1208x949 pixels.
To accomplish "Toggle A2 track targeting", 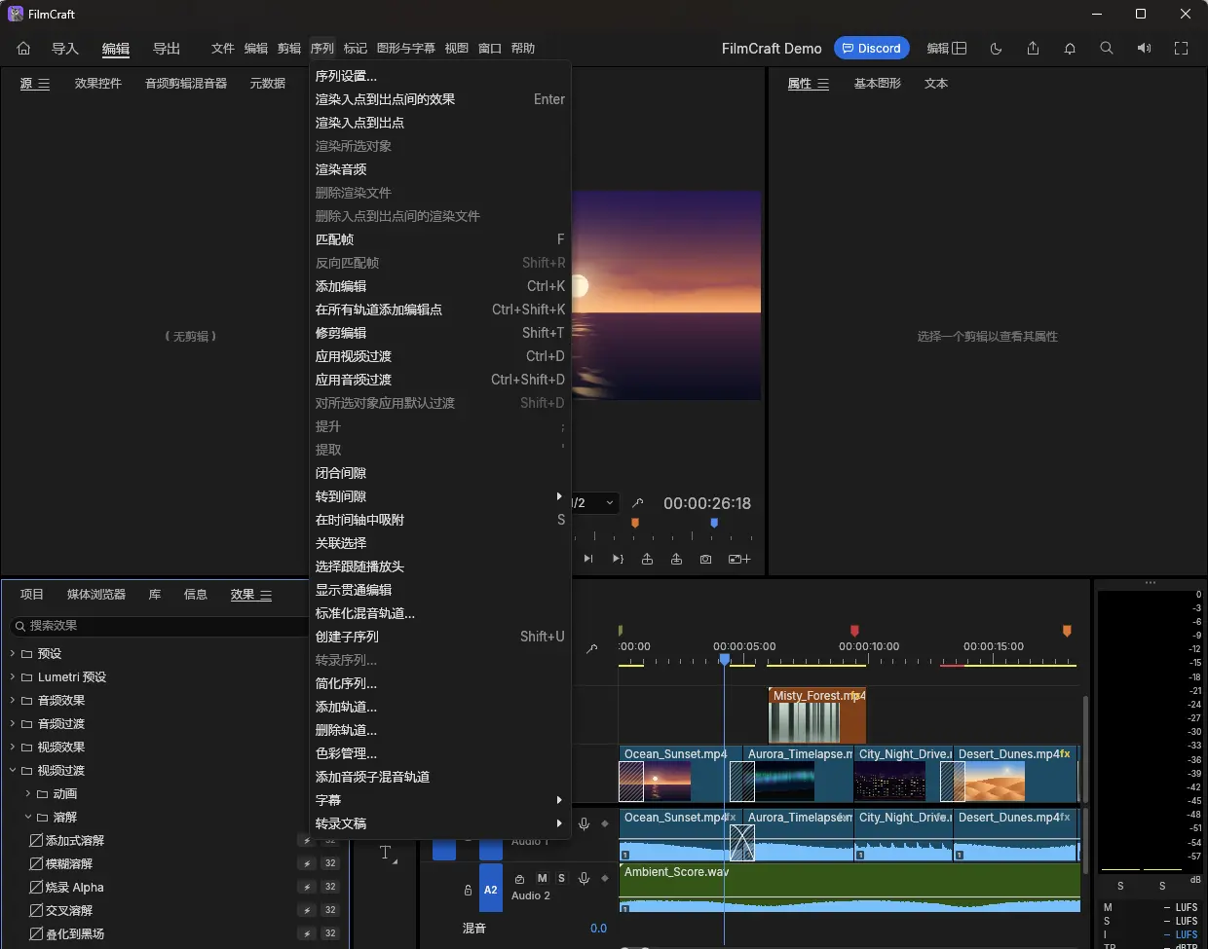I will point(491,889).
